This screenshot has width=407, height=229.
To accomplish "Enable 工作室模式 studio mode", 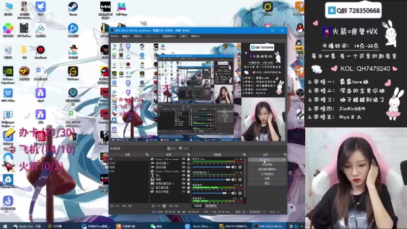I will point(267,174).
